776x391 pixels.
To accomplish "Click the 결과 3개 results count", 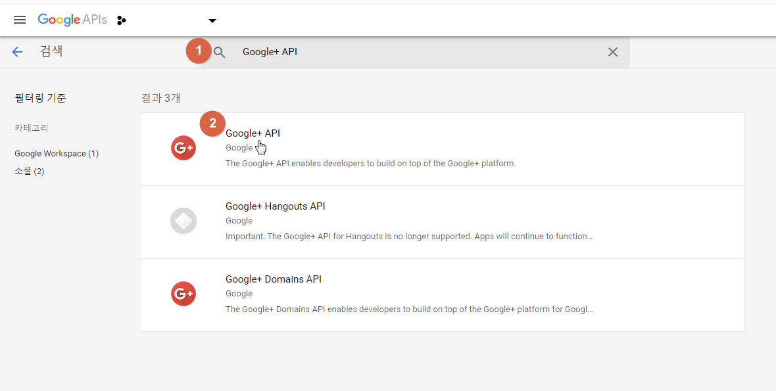I will pos(161,99).
